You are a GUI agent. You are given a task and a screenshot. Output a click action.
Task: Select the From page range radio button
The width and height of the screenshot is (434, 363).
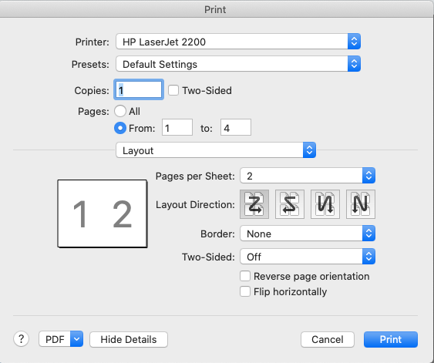(120, 128)
